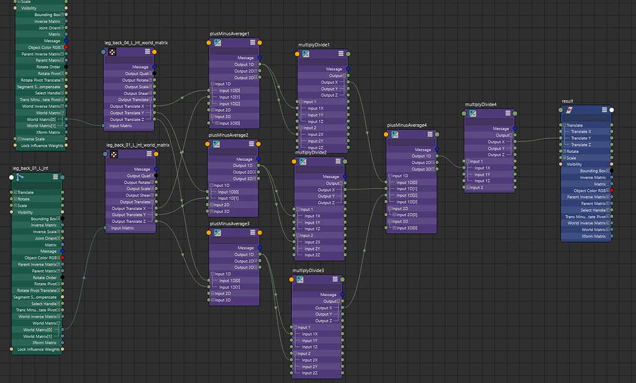Screen dimensions: 636x383
Task: Click the hamburger icon on multiplyDivide4
Action: pyautogui.click(x=508, y=113)
